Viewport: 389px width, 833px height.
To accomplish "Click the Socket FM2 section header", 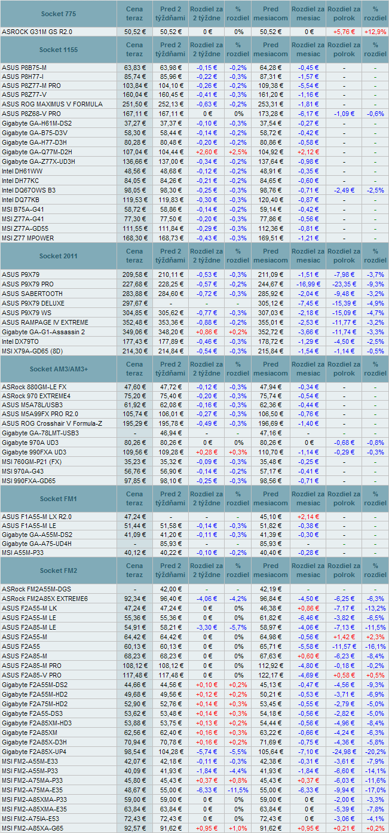I will 58,570.
